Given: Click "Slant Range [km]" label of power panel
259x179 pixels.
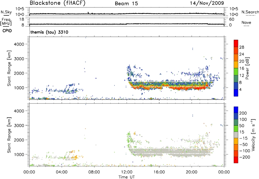Looking at the screenshot, I should [x=9, y=68].
